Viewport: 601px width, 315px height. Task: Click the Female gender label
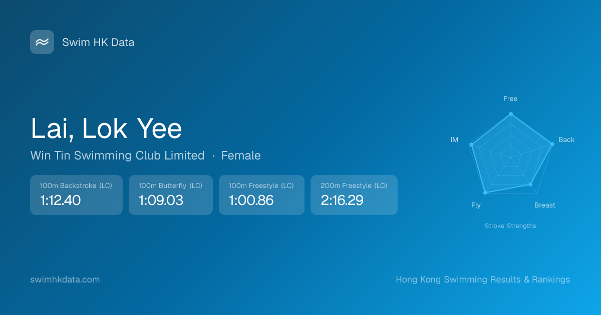point(241,155)
